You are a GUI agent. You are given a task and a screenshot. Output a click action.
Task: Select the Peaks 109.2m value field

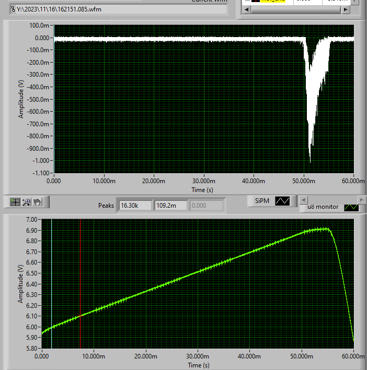(x=171, y=206)
